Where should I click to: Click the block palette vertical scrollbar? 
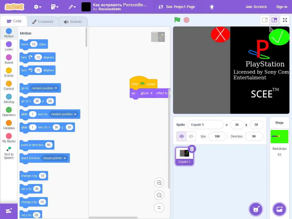86,37
